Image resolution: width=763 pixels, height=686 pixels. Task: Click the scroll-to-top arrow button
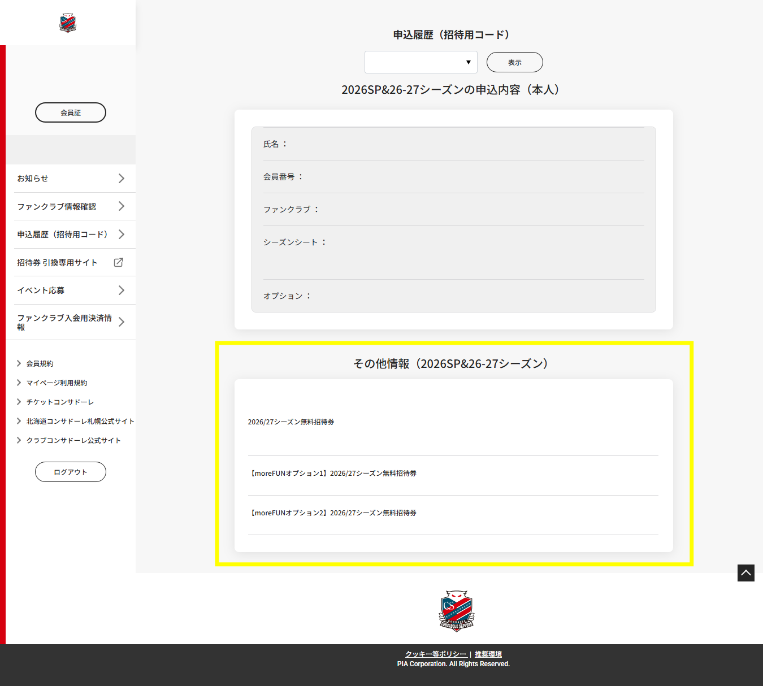tap(746, 572)
